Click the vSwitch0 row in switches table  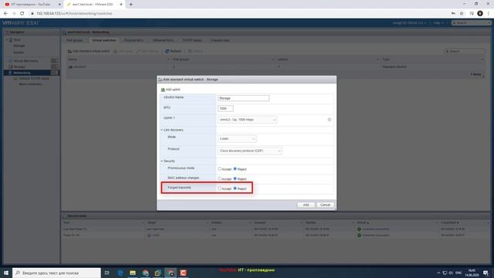coord(276,67)
